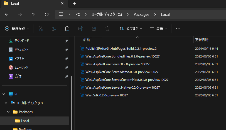This screenshot has width=226, height=130.
Task: Click the monitor icon in address bar
Action: (x=61, y=14)
